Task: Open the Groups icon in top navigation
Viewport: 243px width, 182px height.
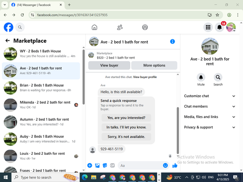Action: pyautogui.click(x=145, y=27)
